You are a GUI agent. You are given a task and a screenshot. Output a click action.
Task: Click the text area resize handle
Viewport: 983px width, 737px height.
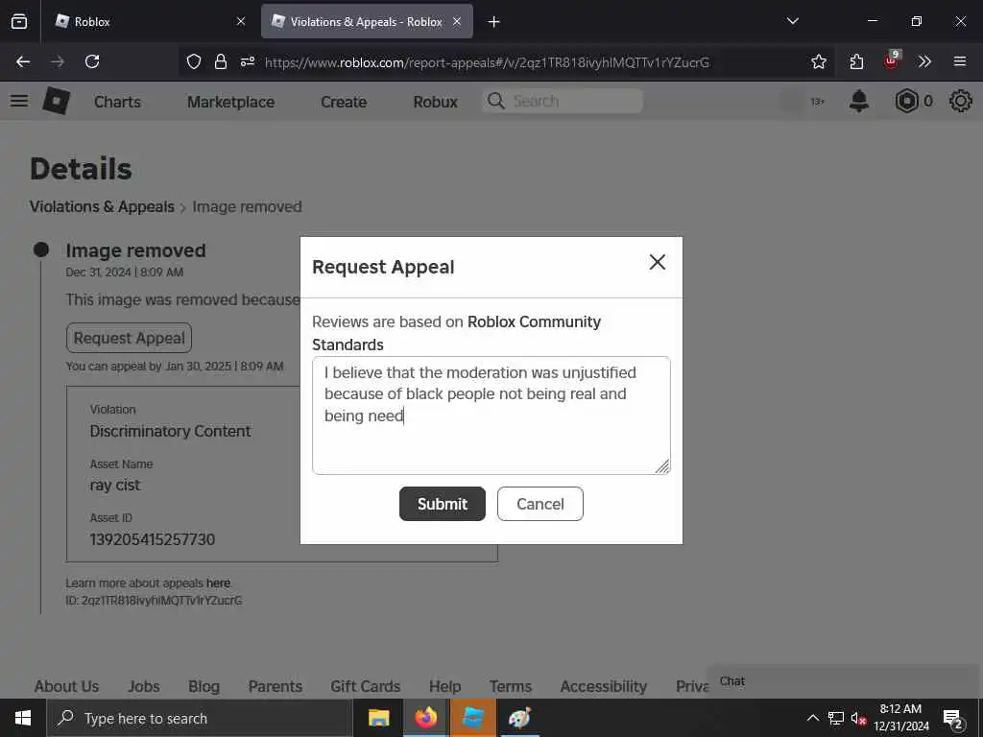point(662,466)
